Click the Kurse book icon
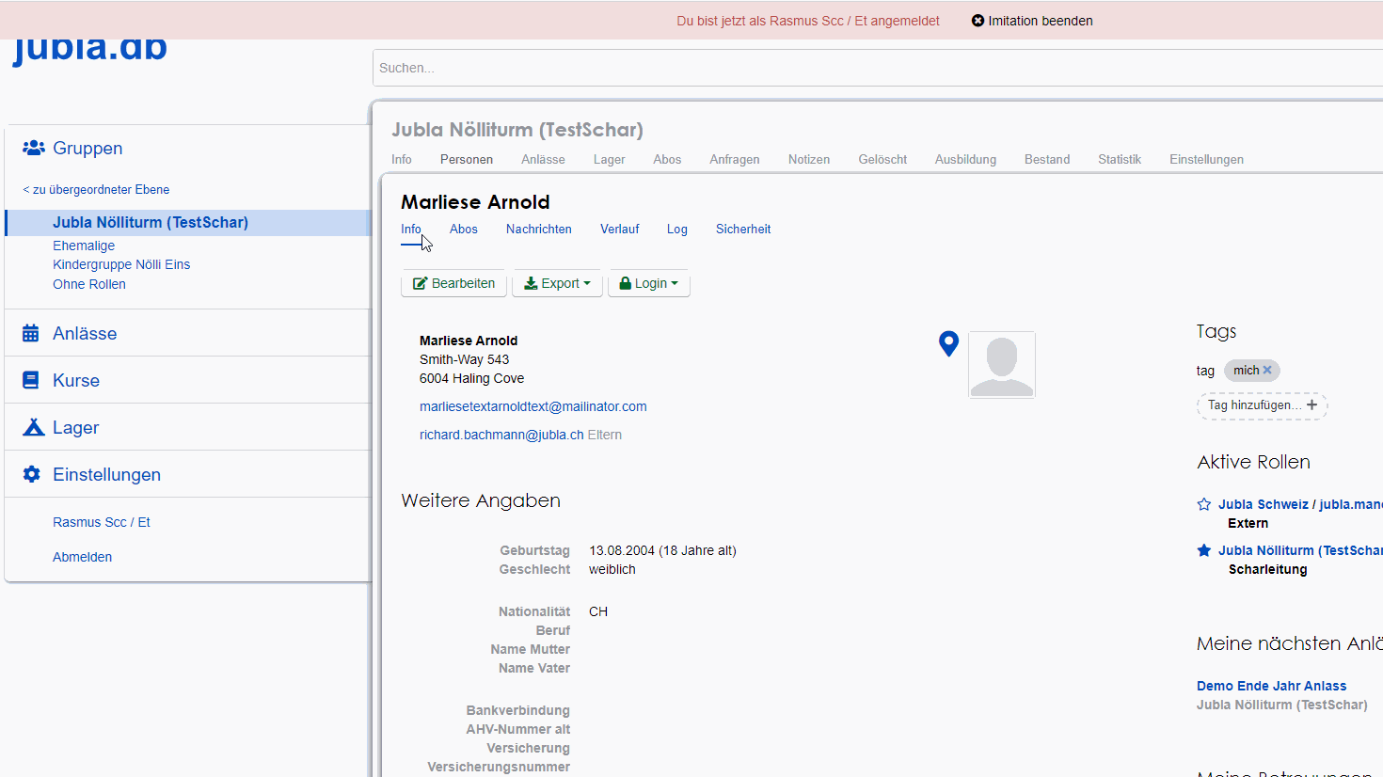Viewport: 1383px width, 777px height. 31,380
